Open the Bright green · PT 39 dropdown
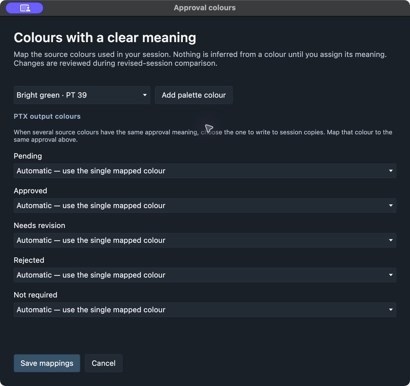410x386 pixels. (x=82, y=95)
